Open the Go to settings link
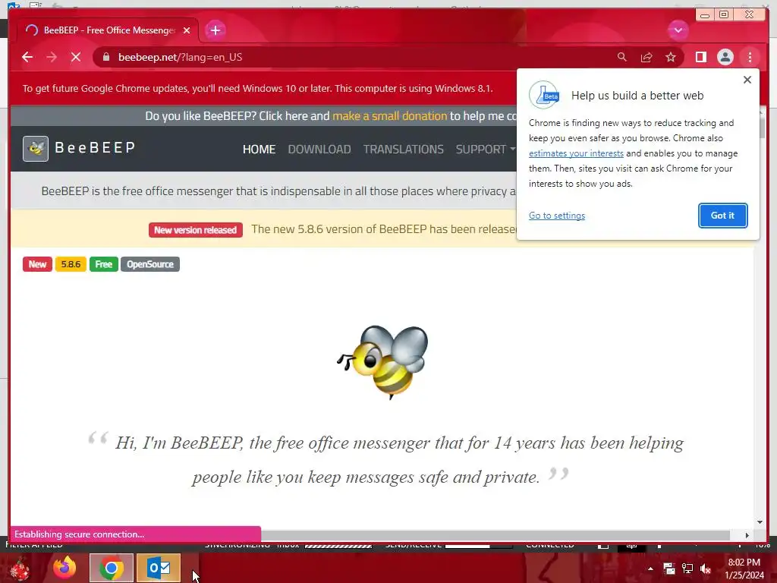 tap(556, 216)
